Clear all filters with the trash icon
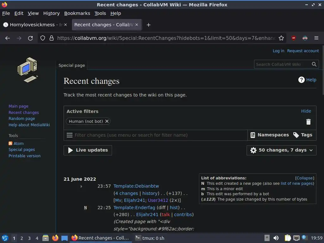 coord(308,122)
